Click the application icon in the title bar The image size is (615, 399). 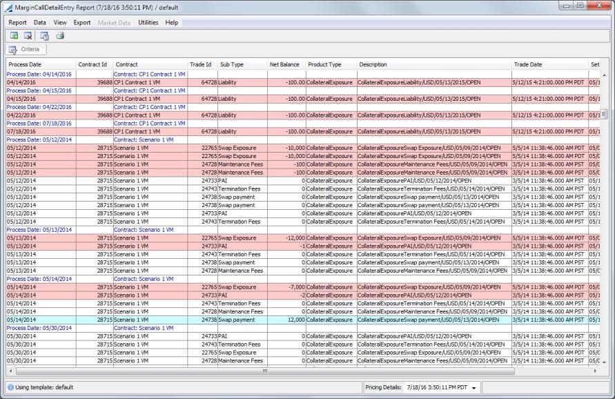(x=8, y=8)
